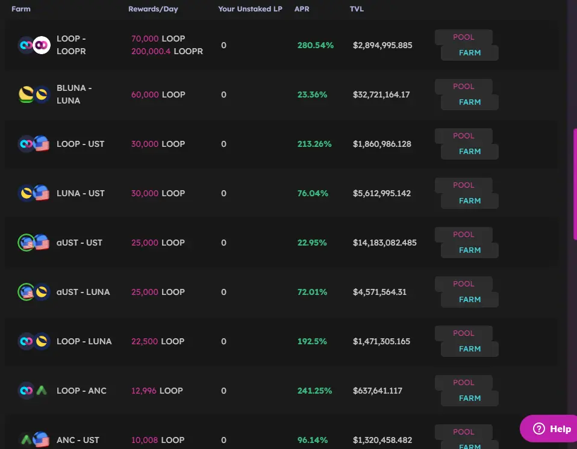
Task: Click the $14,183,082.485 TVL value
Action: pyautogui.click(x=384, y=243)
